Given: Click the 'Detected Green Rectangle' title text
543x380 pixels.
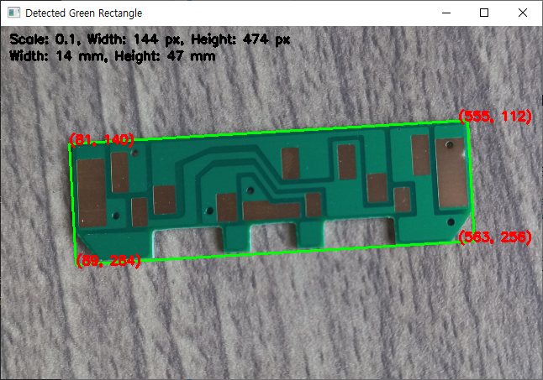Looking at the screenshot, I should tap(83, 13).
